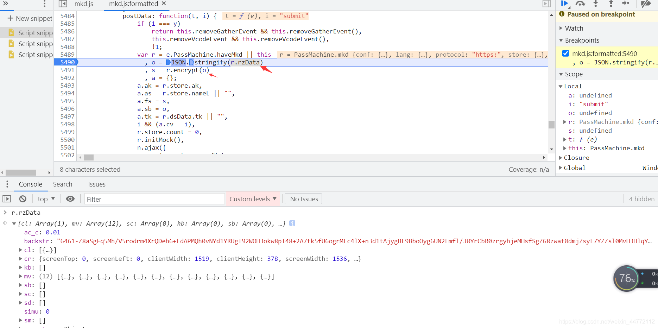Click the No Issues button

(304, 199)
